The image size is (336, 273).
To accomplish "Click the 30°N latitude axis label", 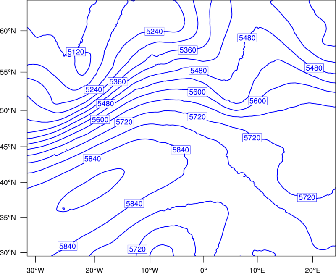I will click(8, 253).
